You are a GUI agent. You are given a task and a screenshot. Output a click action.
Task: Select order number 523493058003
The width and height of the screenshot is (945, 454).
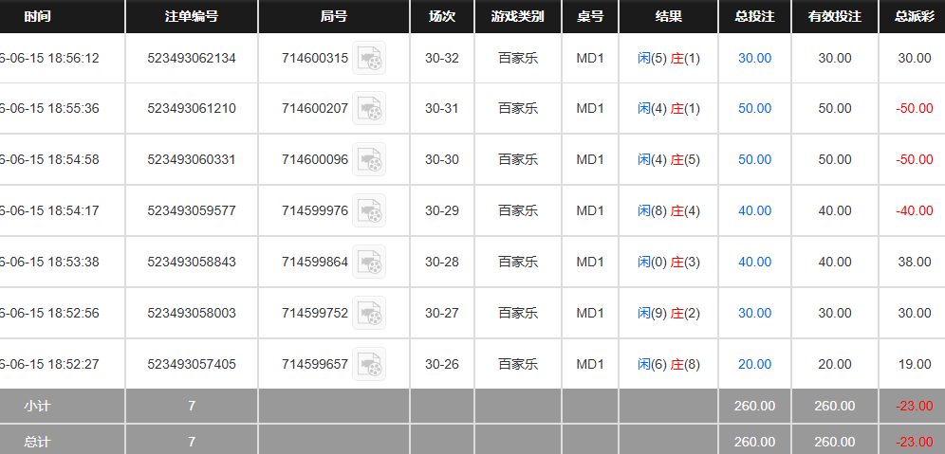tap(192, 313)
